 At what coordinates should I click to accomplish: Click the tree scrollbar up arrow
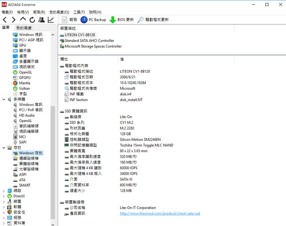(53, 35)
